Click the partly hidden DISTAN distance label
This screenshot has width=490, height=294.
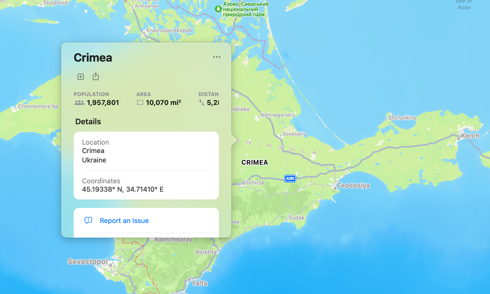(209, 94)
